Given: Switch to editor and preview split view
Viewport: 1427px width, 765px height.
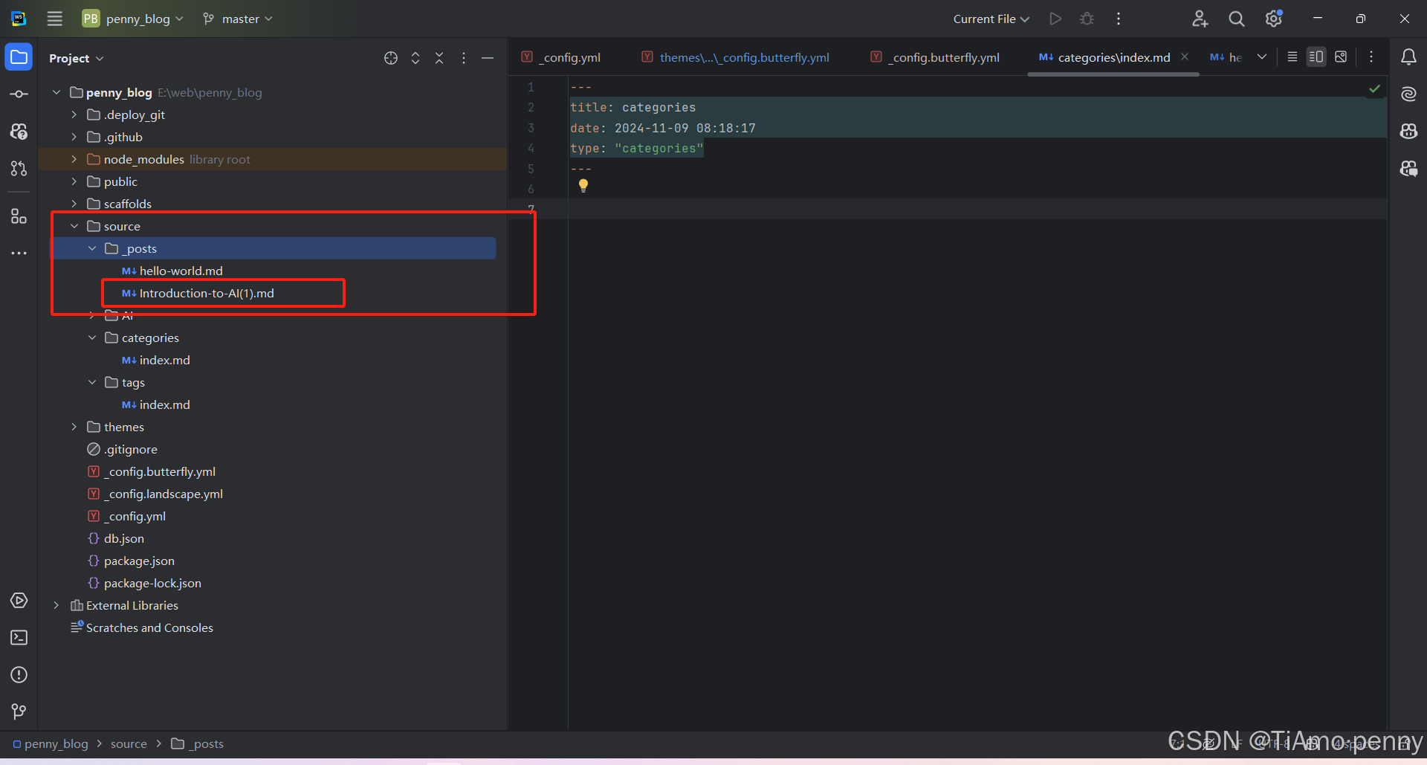Looking at the screenshot, I should click(1316, 57).
